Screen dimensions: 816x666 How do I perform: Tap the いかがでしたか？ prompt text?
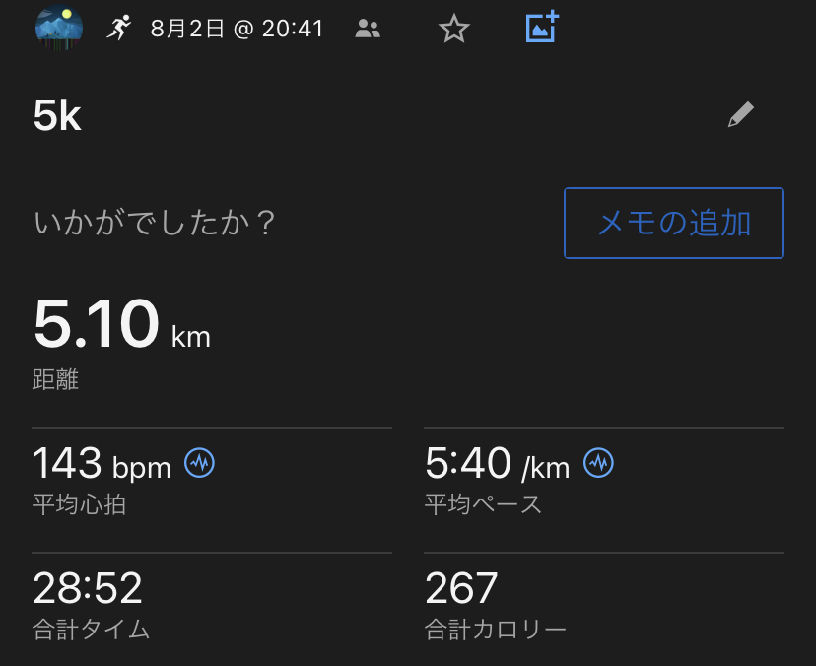pos(155,224)
